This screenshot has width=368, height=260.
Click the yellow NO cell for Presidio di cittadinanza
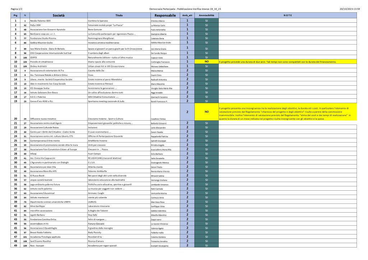(x=206, y=62)
